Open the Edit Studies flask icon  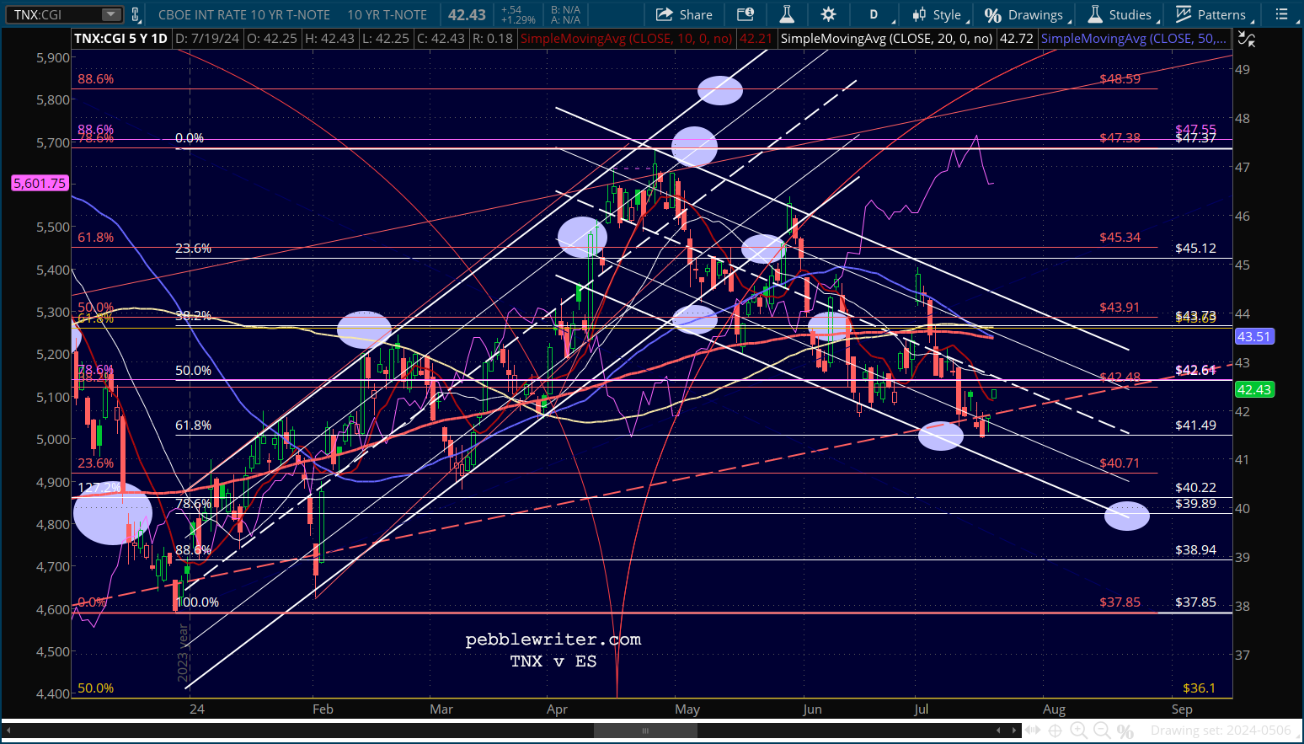(x=787, y=14)
